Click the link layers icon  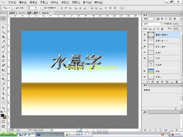(148, 82)
